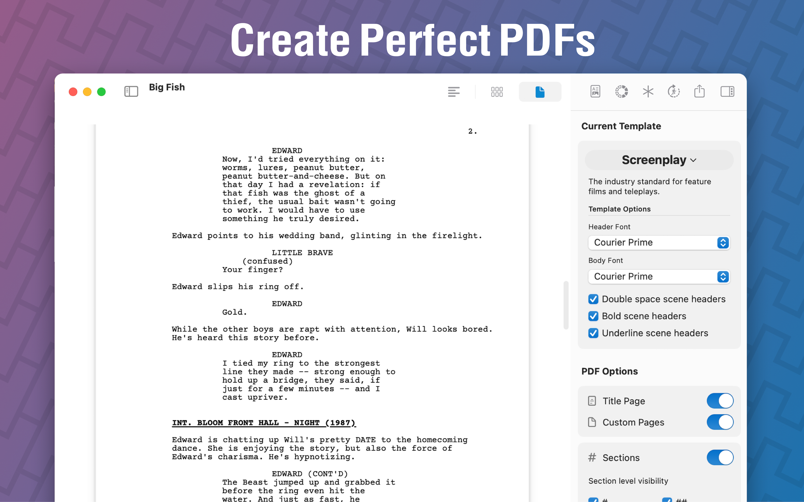Uncheck Underline scene headers
Viewport: 804px width, 502px height.
point(593,333)
